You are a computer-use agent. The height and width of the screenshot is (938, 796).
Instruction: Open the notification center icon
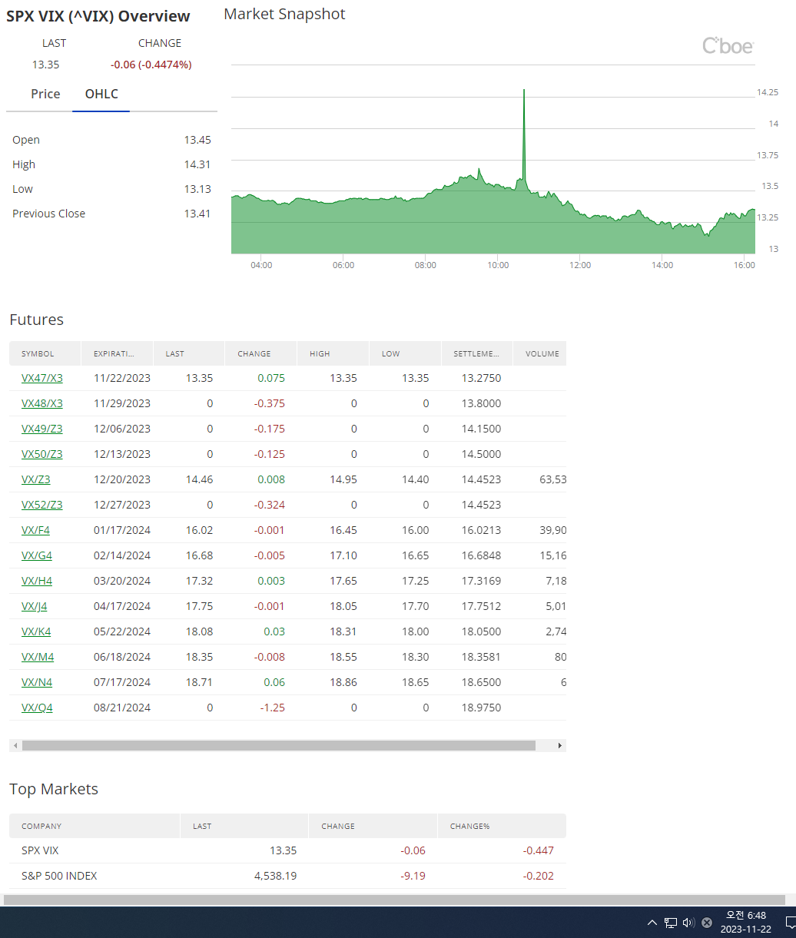point(790,923)
